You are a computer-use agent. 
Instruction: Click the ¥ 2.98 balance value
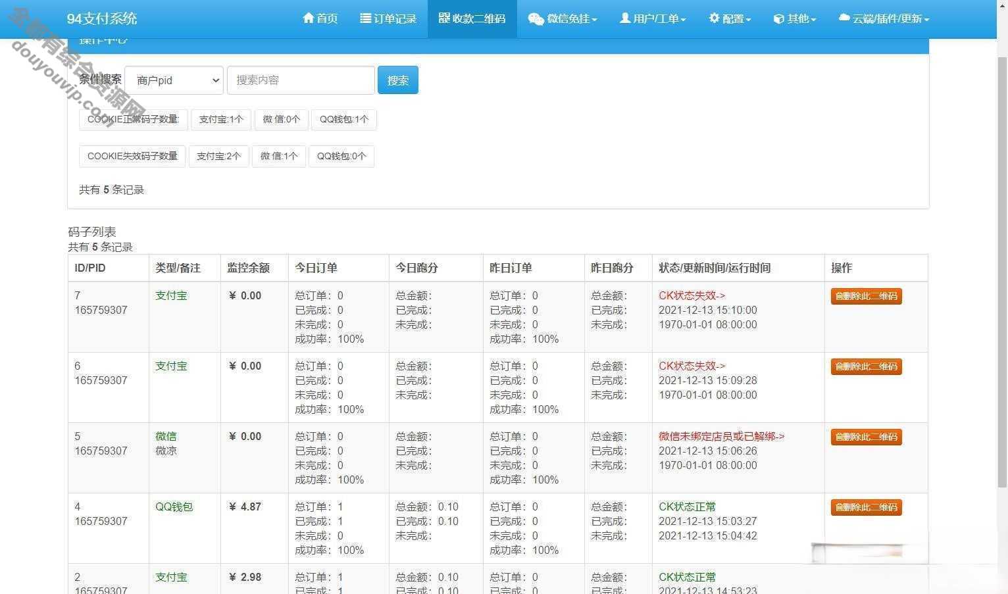245,577
